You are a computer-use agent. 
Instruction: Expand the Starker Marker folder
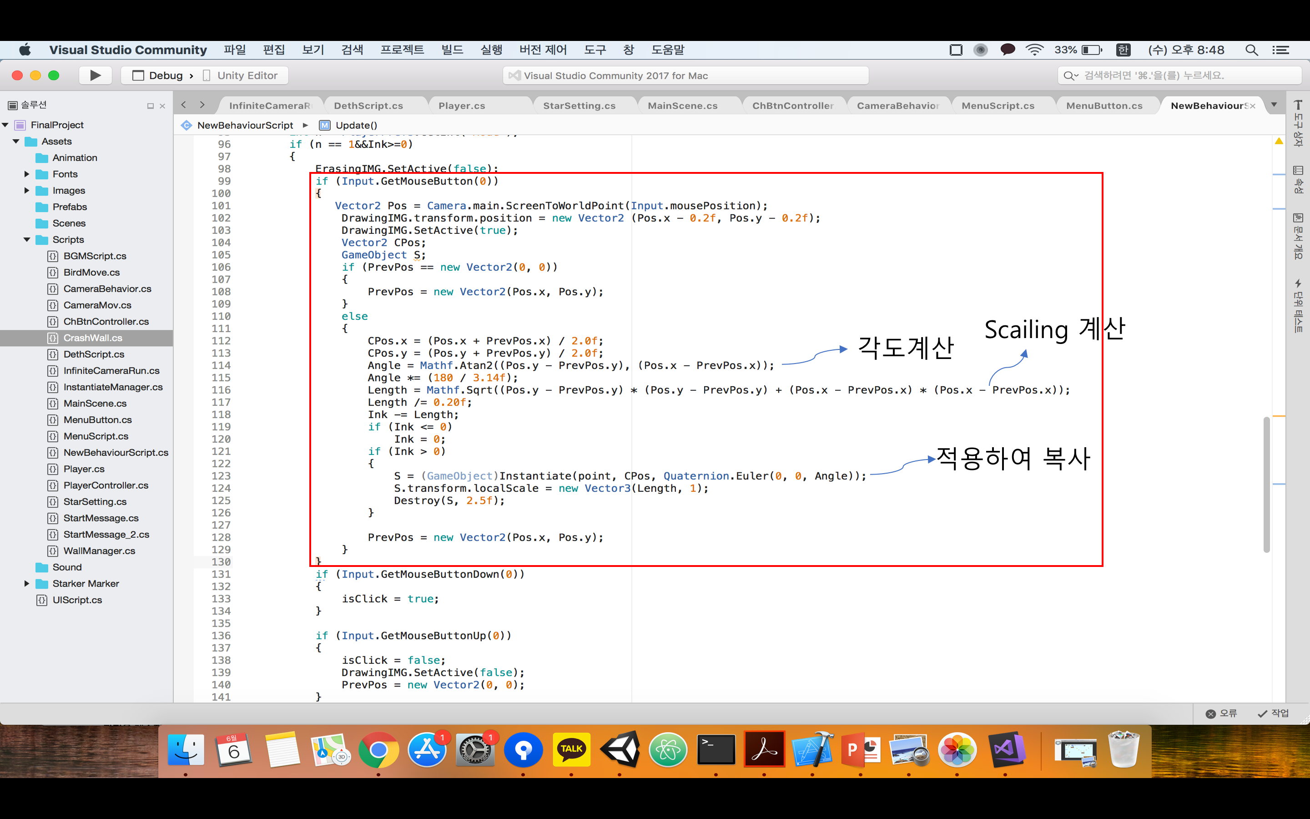pyautogui.click(x=26, y=583)
